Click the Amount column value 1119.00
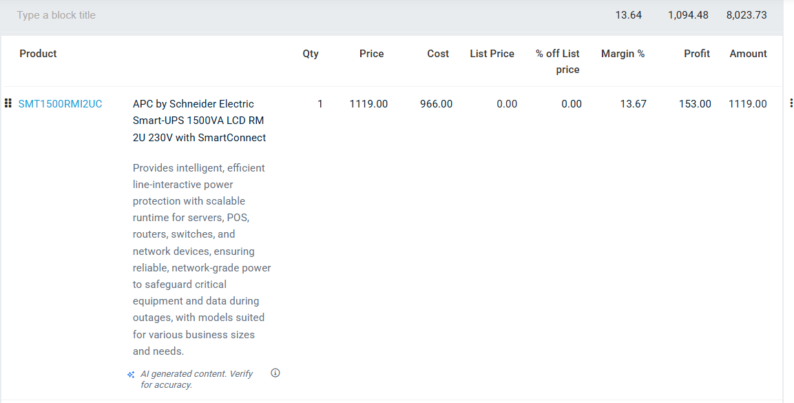 (747, 104)
